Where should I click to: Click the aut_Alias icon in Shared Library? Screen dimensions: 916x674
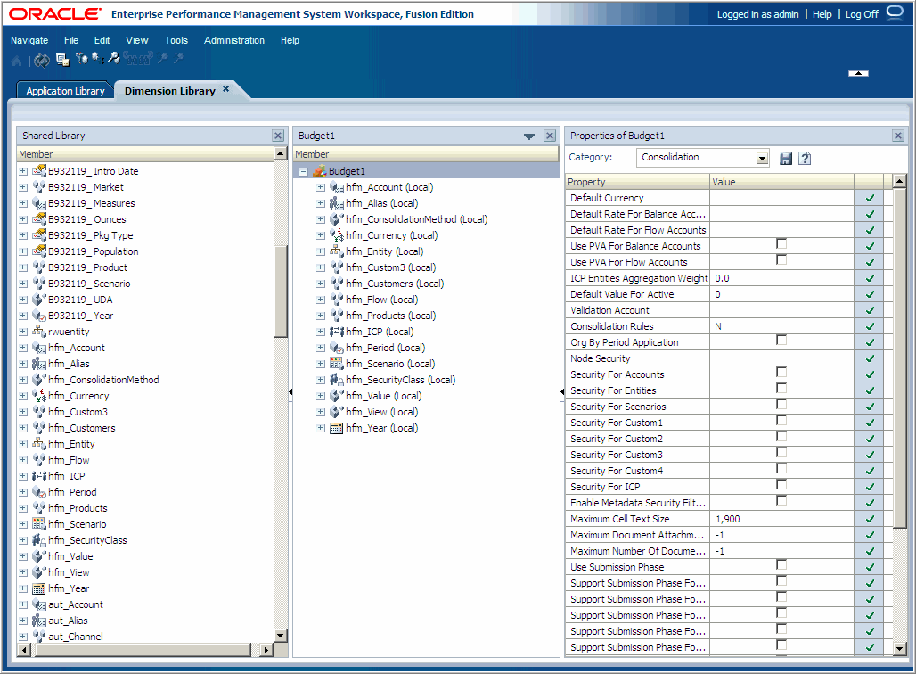39,621
